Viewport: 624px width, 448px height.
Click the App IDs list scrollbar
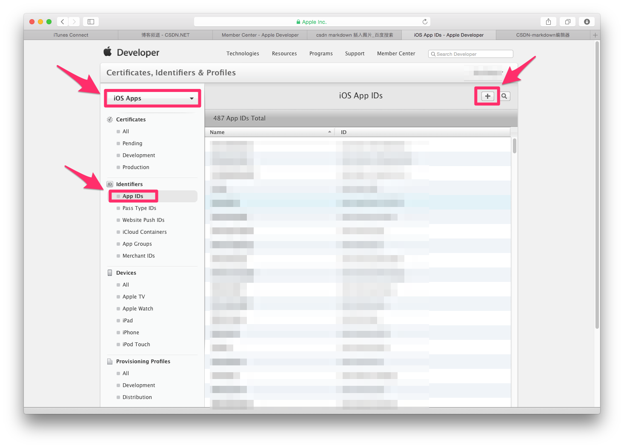(515, 146)
